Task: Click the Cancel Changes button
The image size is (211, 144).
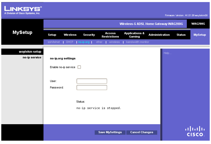Action: 142,132
